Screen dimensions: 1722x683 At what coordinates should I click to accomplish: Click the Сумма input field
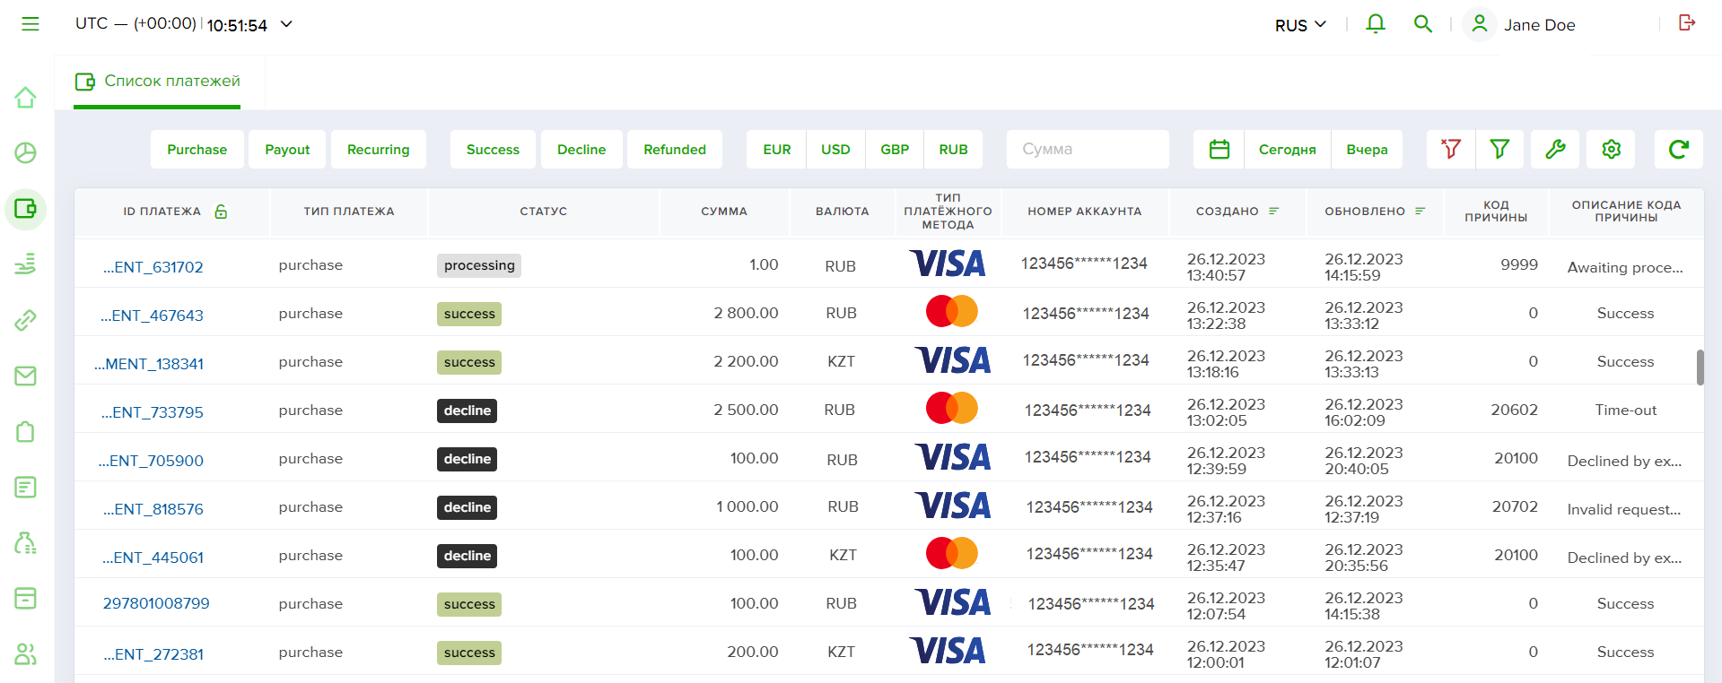(1088, 149)
